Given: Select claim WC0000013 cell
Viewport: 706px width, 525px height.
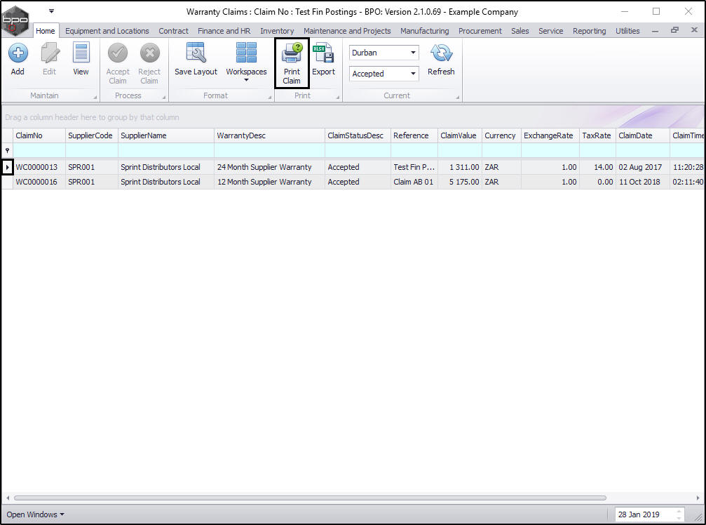Looking at the screenshot, I should [39, 167].
